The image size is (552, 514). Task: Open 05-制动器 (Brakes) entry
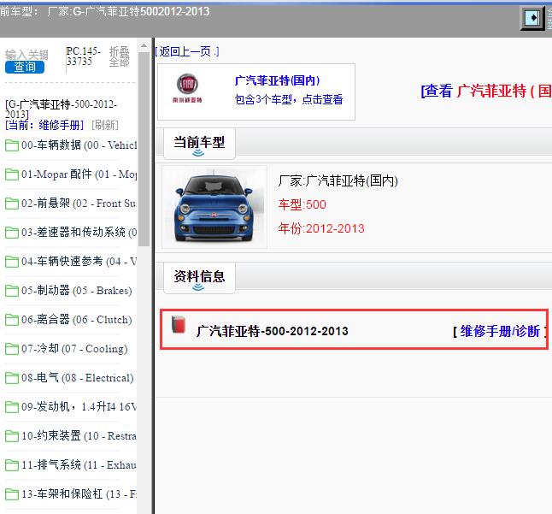coord(76,290)
